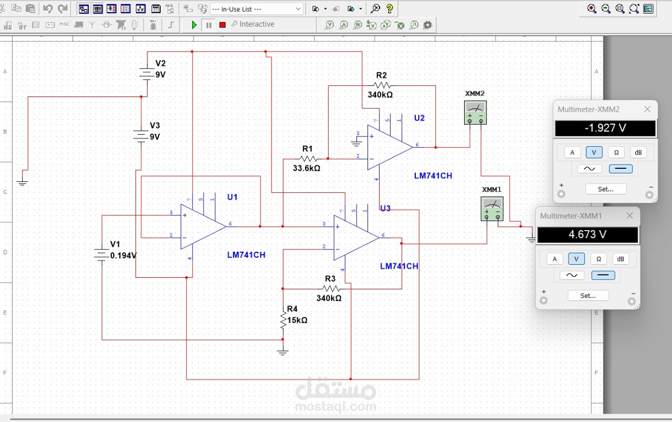Image resolution: width=672 pixels, height=422 pixels.
Task: Open Interactive simulation settings
Action: pyautogui.click(x=253, y=24)
